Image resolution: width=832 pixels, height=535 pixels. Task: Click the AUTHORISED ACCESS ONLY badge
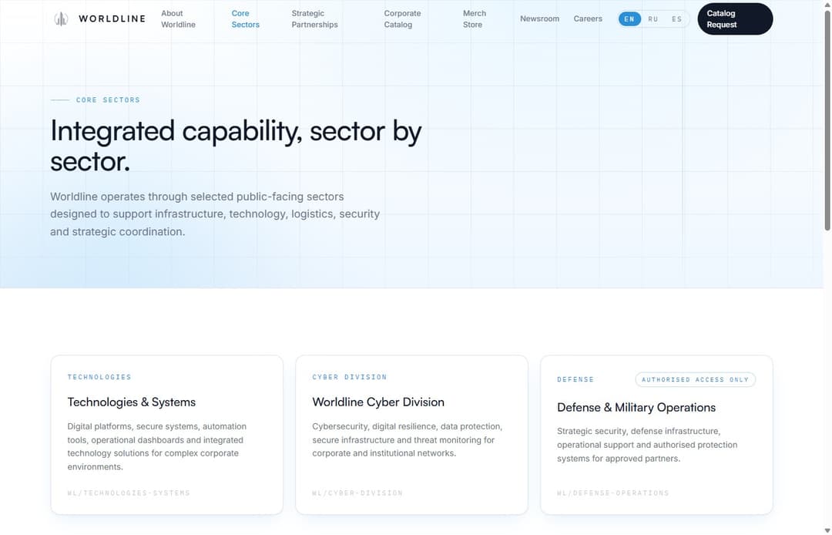(x=695, y=379)
